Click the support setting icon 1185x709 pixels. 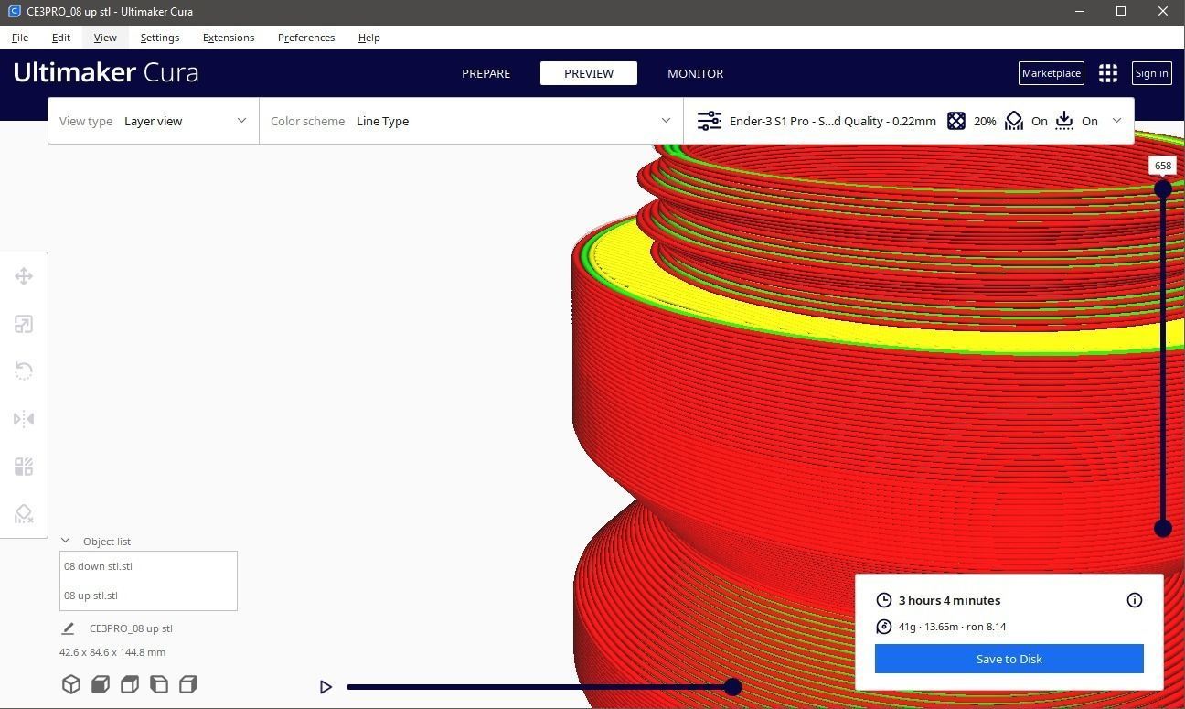pyautogui.click(x=1014, y=121)
